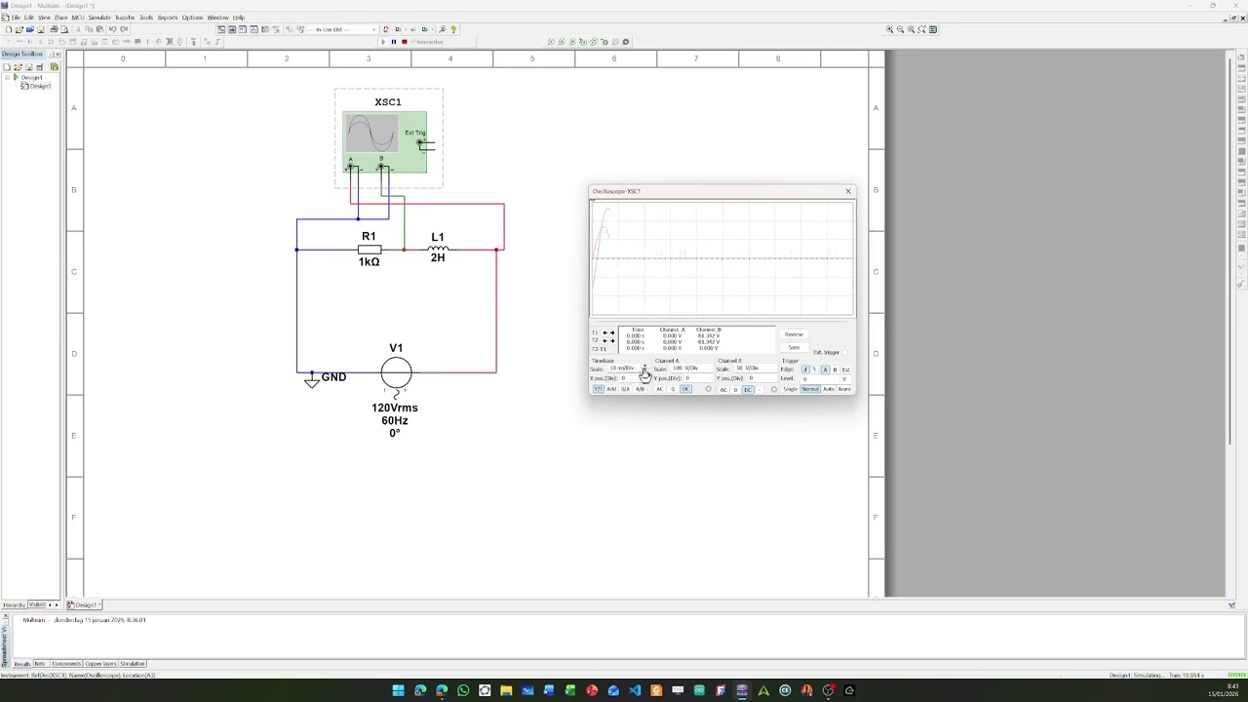Open Visual Studio Code from taskbar

point(635,690)
